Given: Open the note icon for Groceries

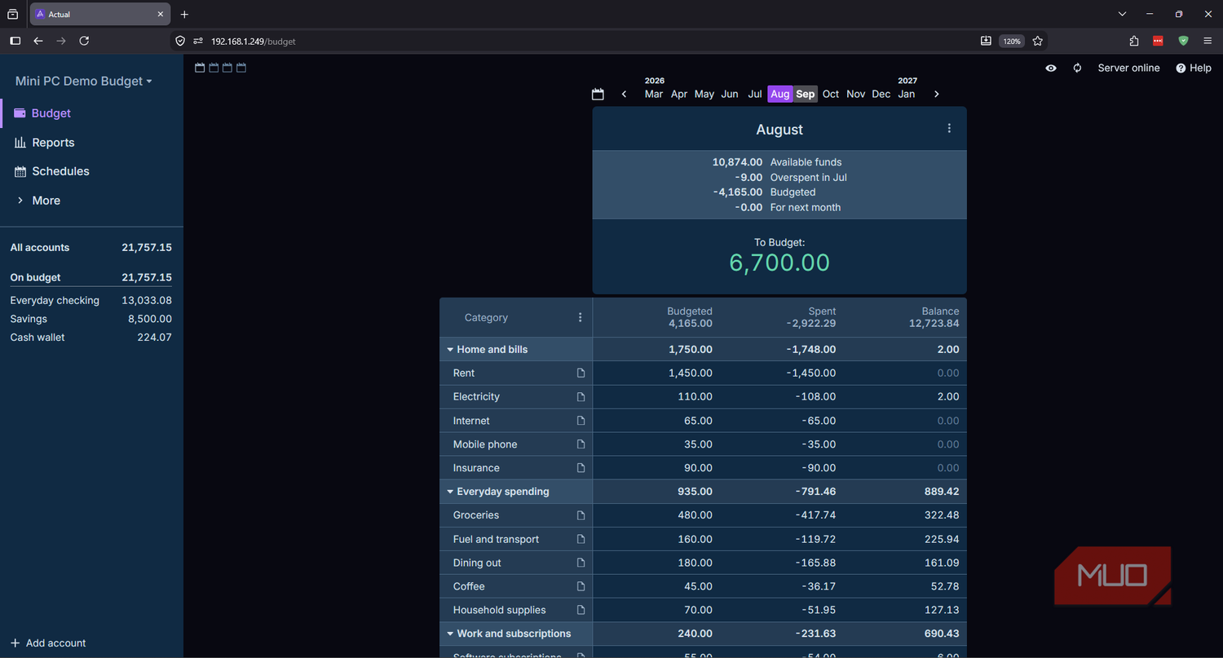Looking at the screenshot, I should click(581, 515).
